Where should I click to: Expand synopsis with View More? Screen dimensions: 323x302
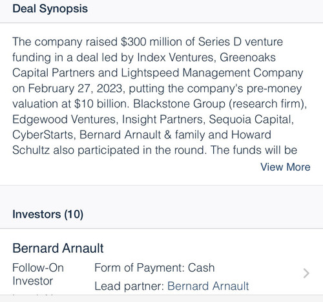pos(286,167)
